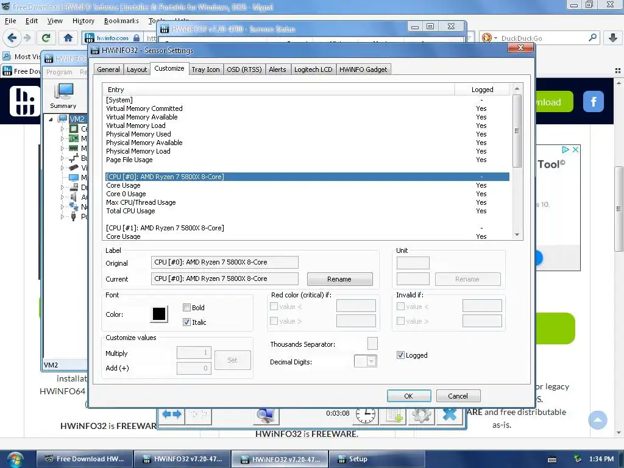Toggle Red color 'value <' checkbox
This screenshot has width=624, height=468.
(x=274, y=307)
